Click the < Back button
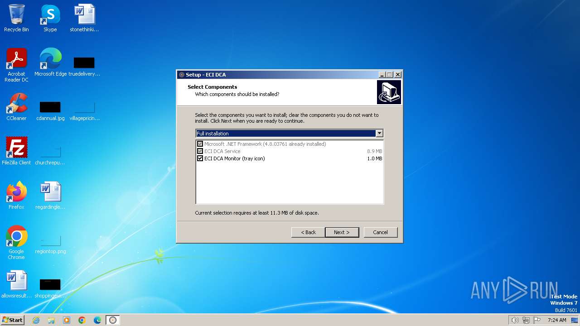 308,232
